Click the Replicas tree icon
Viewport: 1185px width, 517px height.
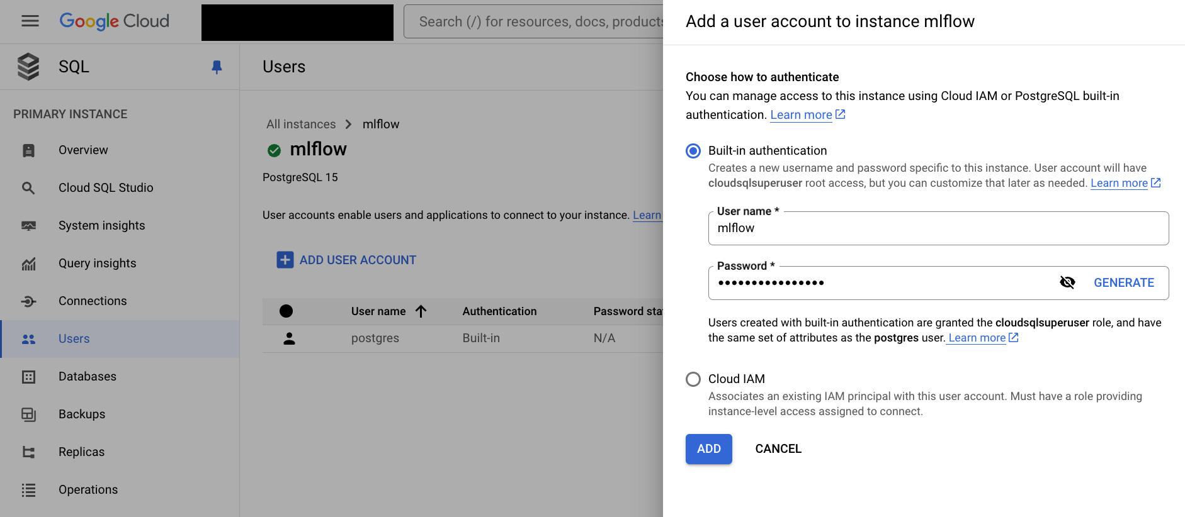click(28, 452)
